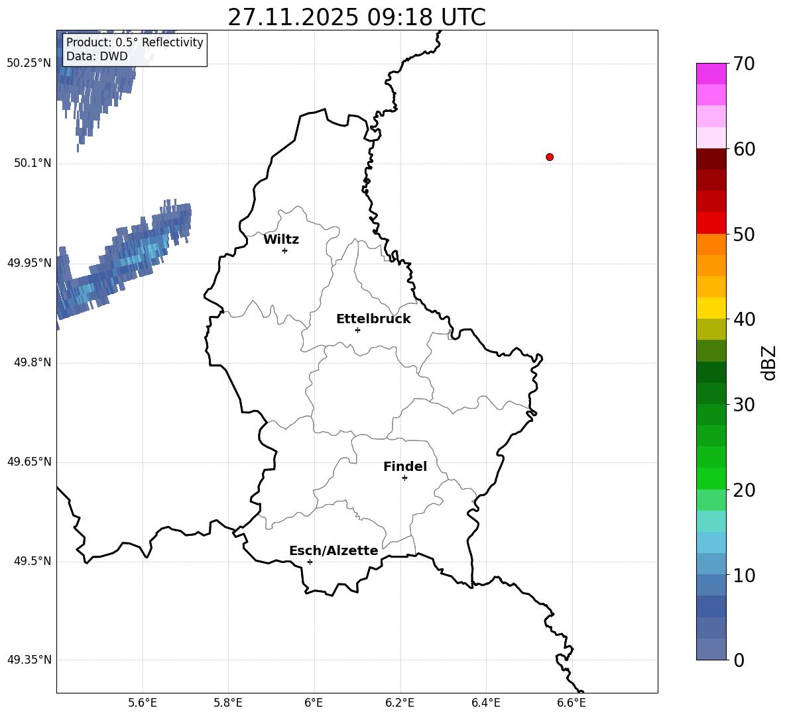
Task: Click the 49.5°N latitude label
Action: coord(32,561)
